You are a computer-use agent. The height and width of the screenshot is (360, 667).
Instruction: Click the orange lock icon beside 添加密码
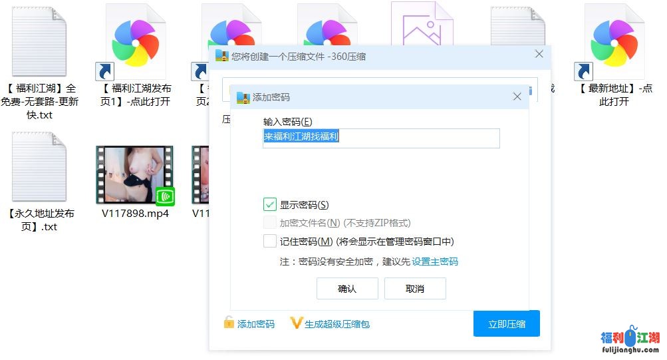coord(229,323)
